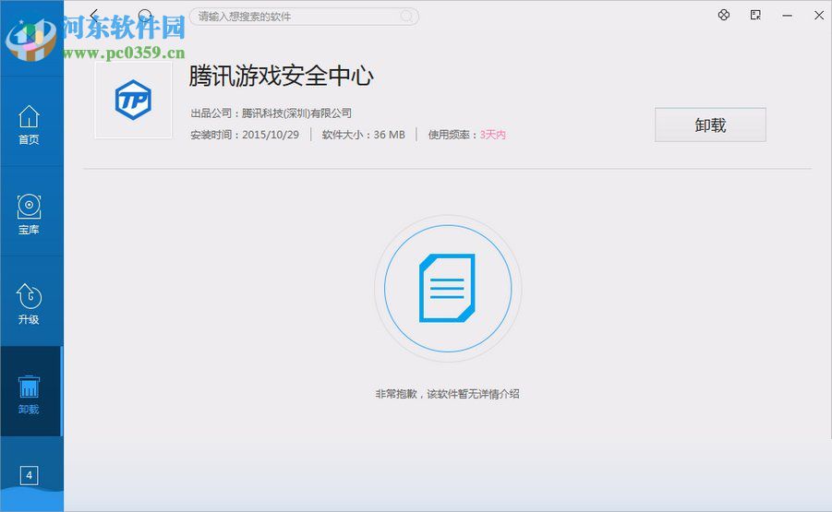Click the publisher text 腾讯科技(深圳)有限公司
Image resolution: width=832 pixels, height=512 pixels.
[296, 113]
